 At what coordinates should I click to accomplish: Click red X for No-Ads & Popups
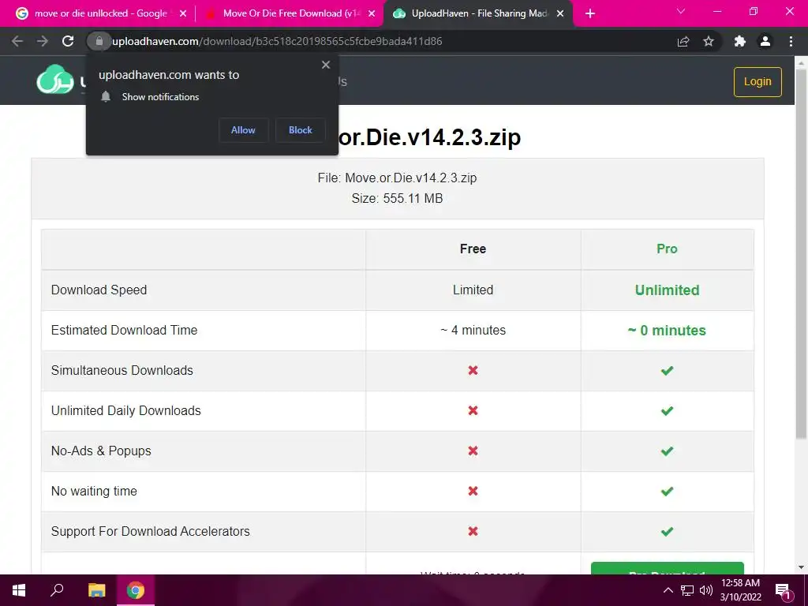click(x=473, y=451)
